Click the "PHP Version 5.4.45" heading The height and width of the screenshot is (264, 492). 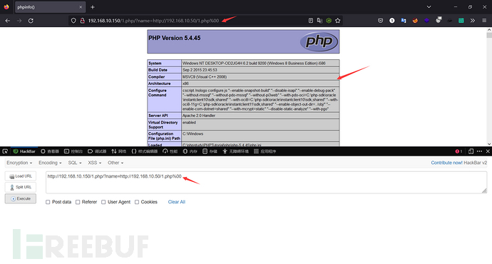point(175,38)
